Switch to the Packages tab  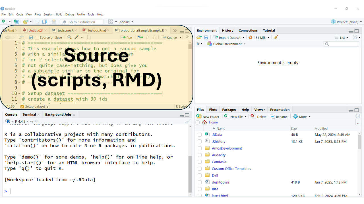point(229,110)
